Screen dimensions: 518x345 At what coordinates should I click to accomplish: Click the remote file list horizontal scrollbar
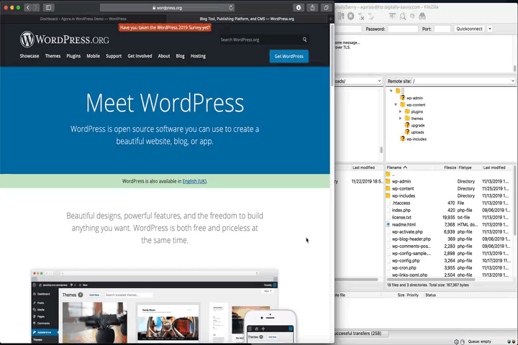click(432, 280)
